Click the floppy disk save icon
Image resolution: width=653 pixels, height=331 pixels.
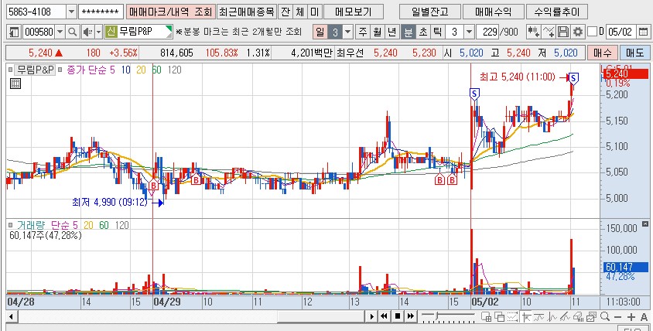563,32
